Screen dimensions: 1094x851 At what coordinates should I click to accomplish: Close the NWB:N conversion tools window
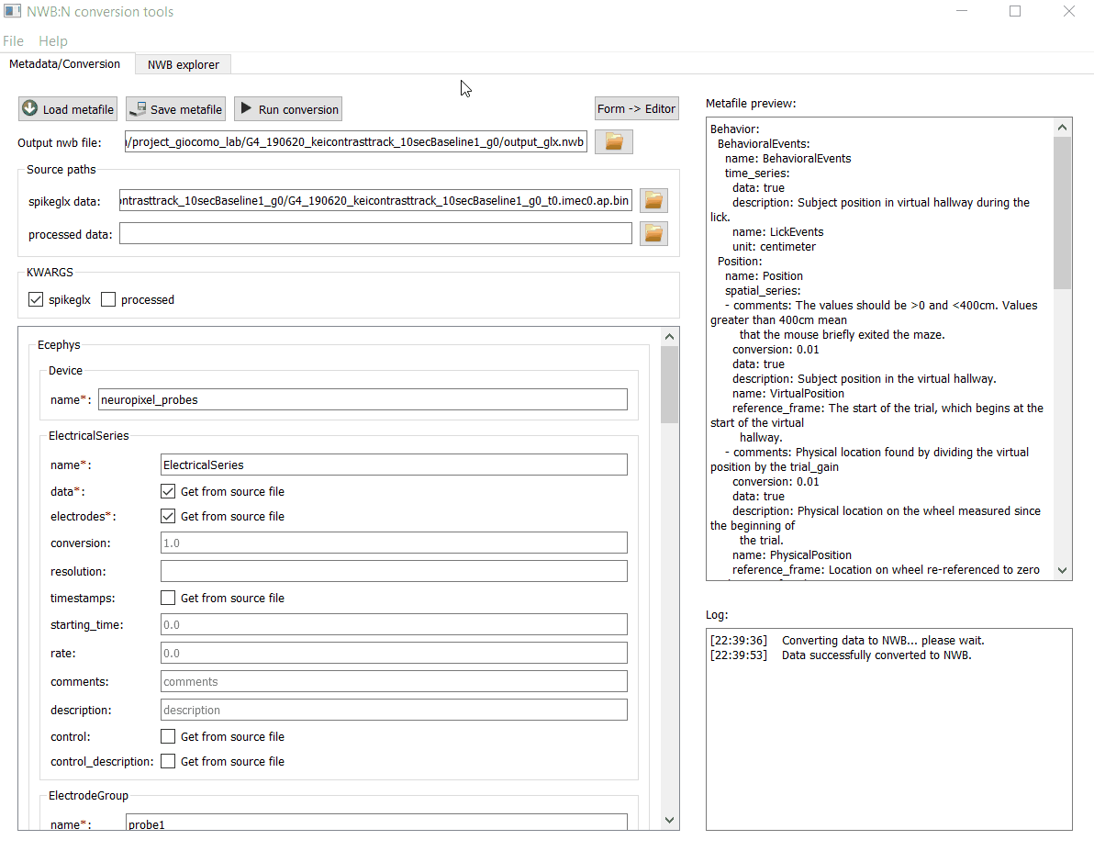(1069, 11)
